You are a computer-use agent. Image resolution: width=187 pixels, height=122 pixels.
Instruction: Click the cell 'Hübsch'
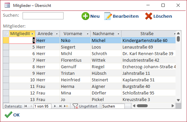(106, 73)
